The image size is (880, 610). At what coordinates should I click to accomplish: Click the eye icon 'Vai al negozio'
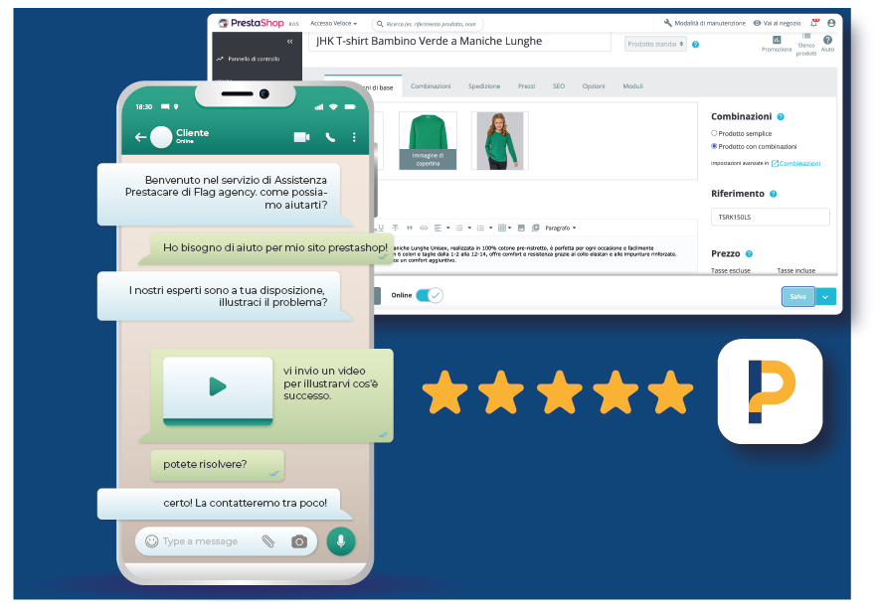tap(757, 23)
